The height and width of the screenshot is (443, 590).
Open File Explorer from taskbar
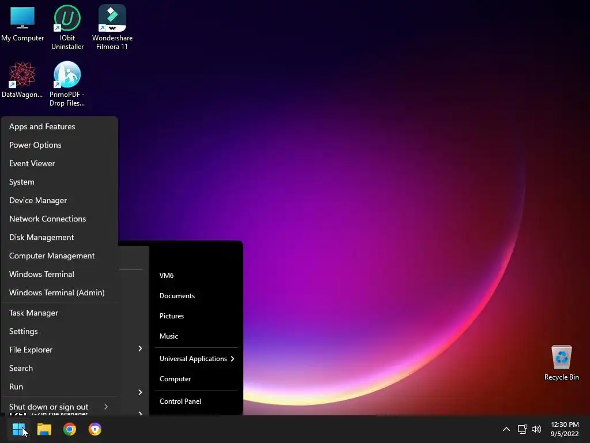44,429
